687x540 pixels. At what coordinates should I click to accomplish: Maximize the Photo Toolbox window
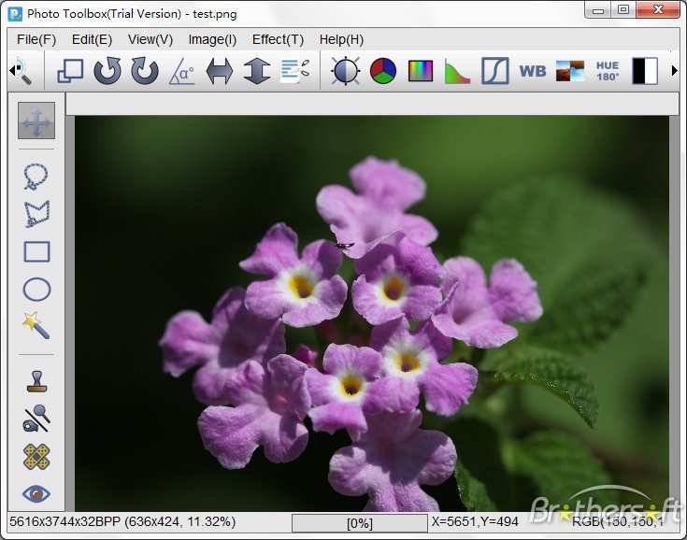point(623,9)
